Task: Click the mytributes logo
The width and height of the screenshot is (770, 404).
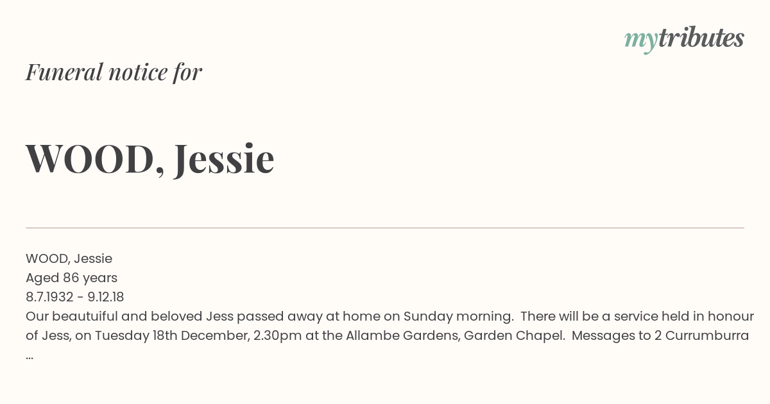Action: click(x=684, y=39)
